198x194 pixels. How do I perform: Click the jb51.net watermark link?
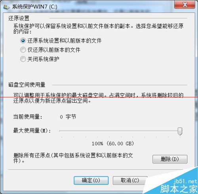pyautogui.click(x=186, y=181)
